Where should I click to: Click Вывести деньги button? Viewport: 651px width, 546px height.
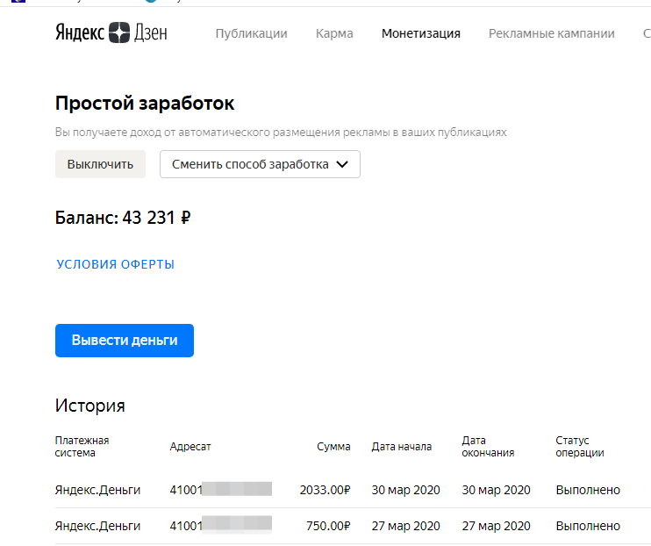tap(124, 341)
